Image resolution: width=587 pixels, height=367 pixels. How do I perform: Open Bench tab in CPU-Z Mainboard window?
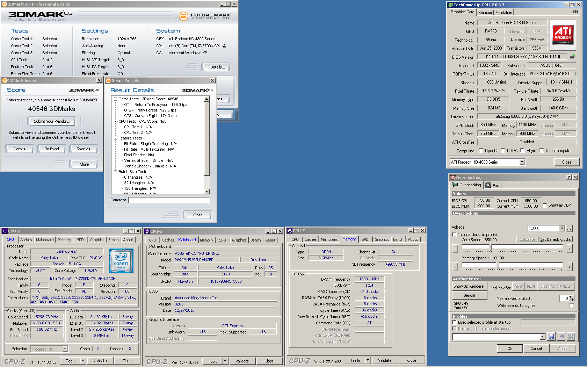255,240
